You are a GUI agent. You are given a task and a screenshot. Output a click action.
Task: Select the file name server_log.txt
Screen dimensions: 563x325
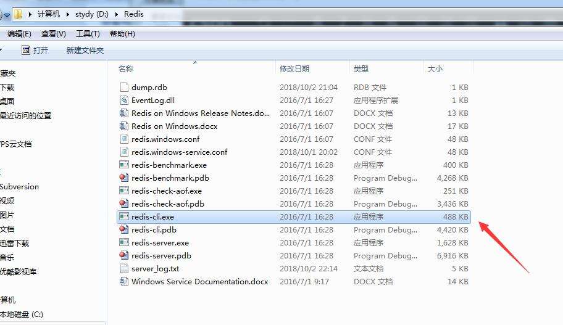click(155, 269)
